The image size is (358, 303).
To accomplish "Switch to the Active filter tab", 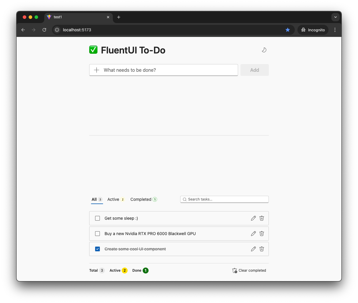I will coord(116,199).
